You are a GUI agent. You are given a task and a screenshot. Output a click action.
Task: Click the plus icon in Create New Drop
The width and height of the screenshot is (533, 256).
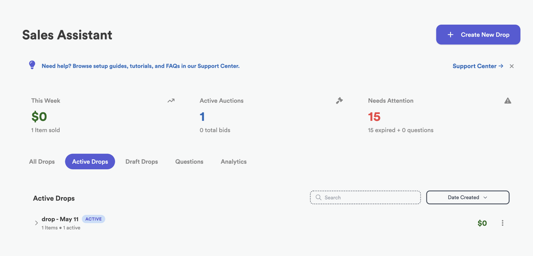click(x=450, y=35)
